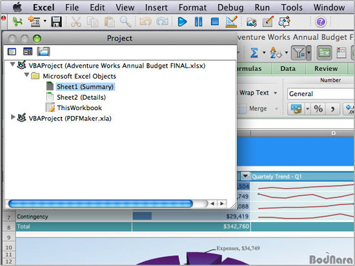Toggle the Filter funnel button

pyautogui.click(x=298, y=53)
